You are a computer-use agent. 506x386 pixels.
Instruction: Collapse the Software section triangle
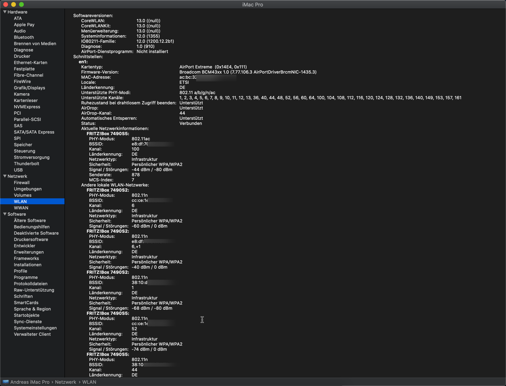point(5,214)
